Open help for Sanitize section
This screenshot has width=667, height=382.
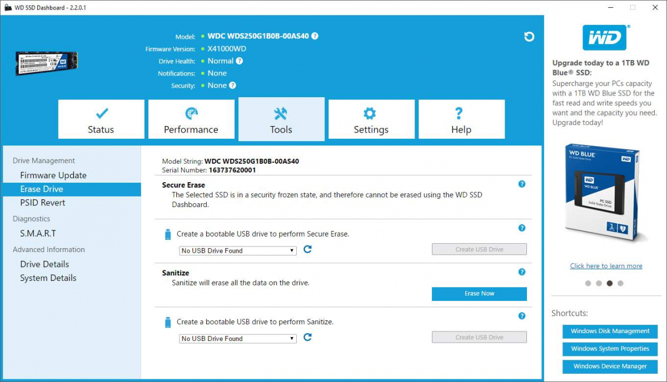click(x=522, y=272)
